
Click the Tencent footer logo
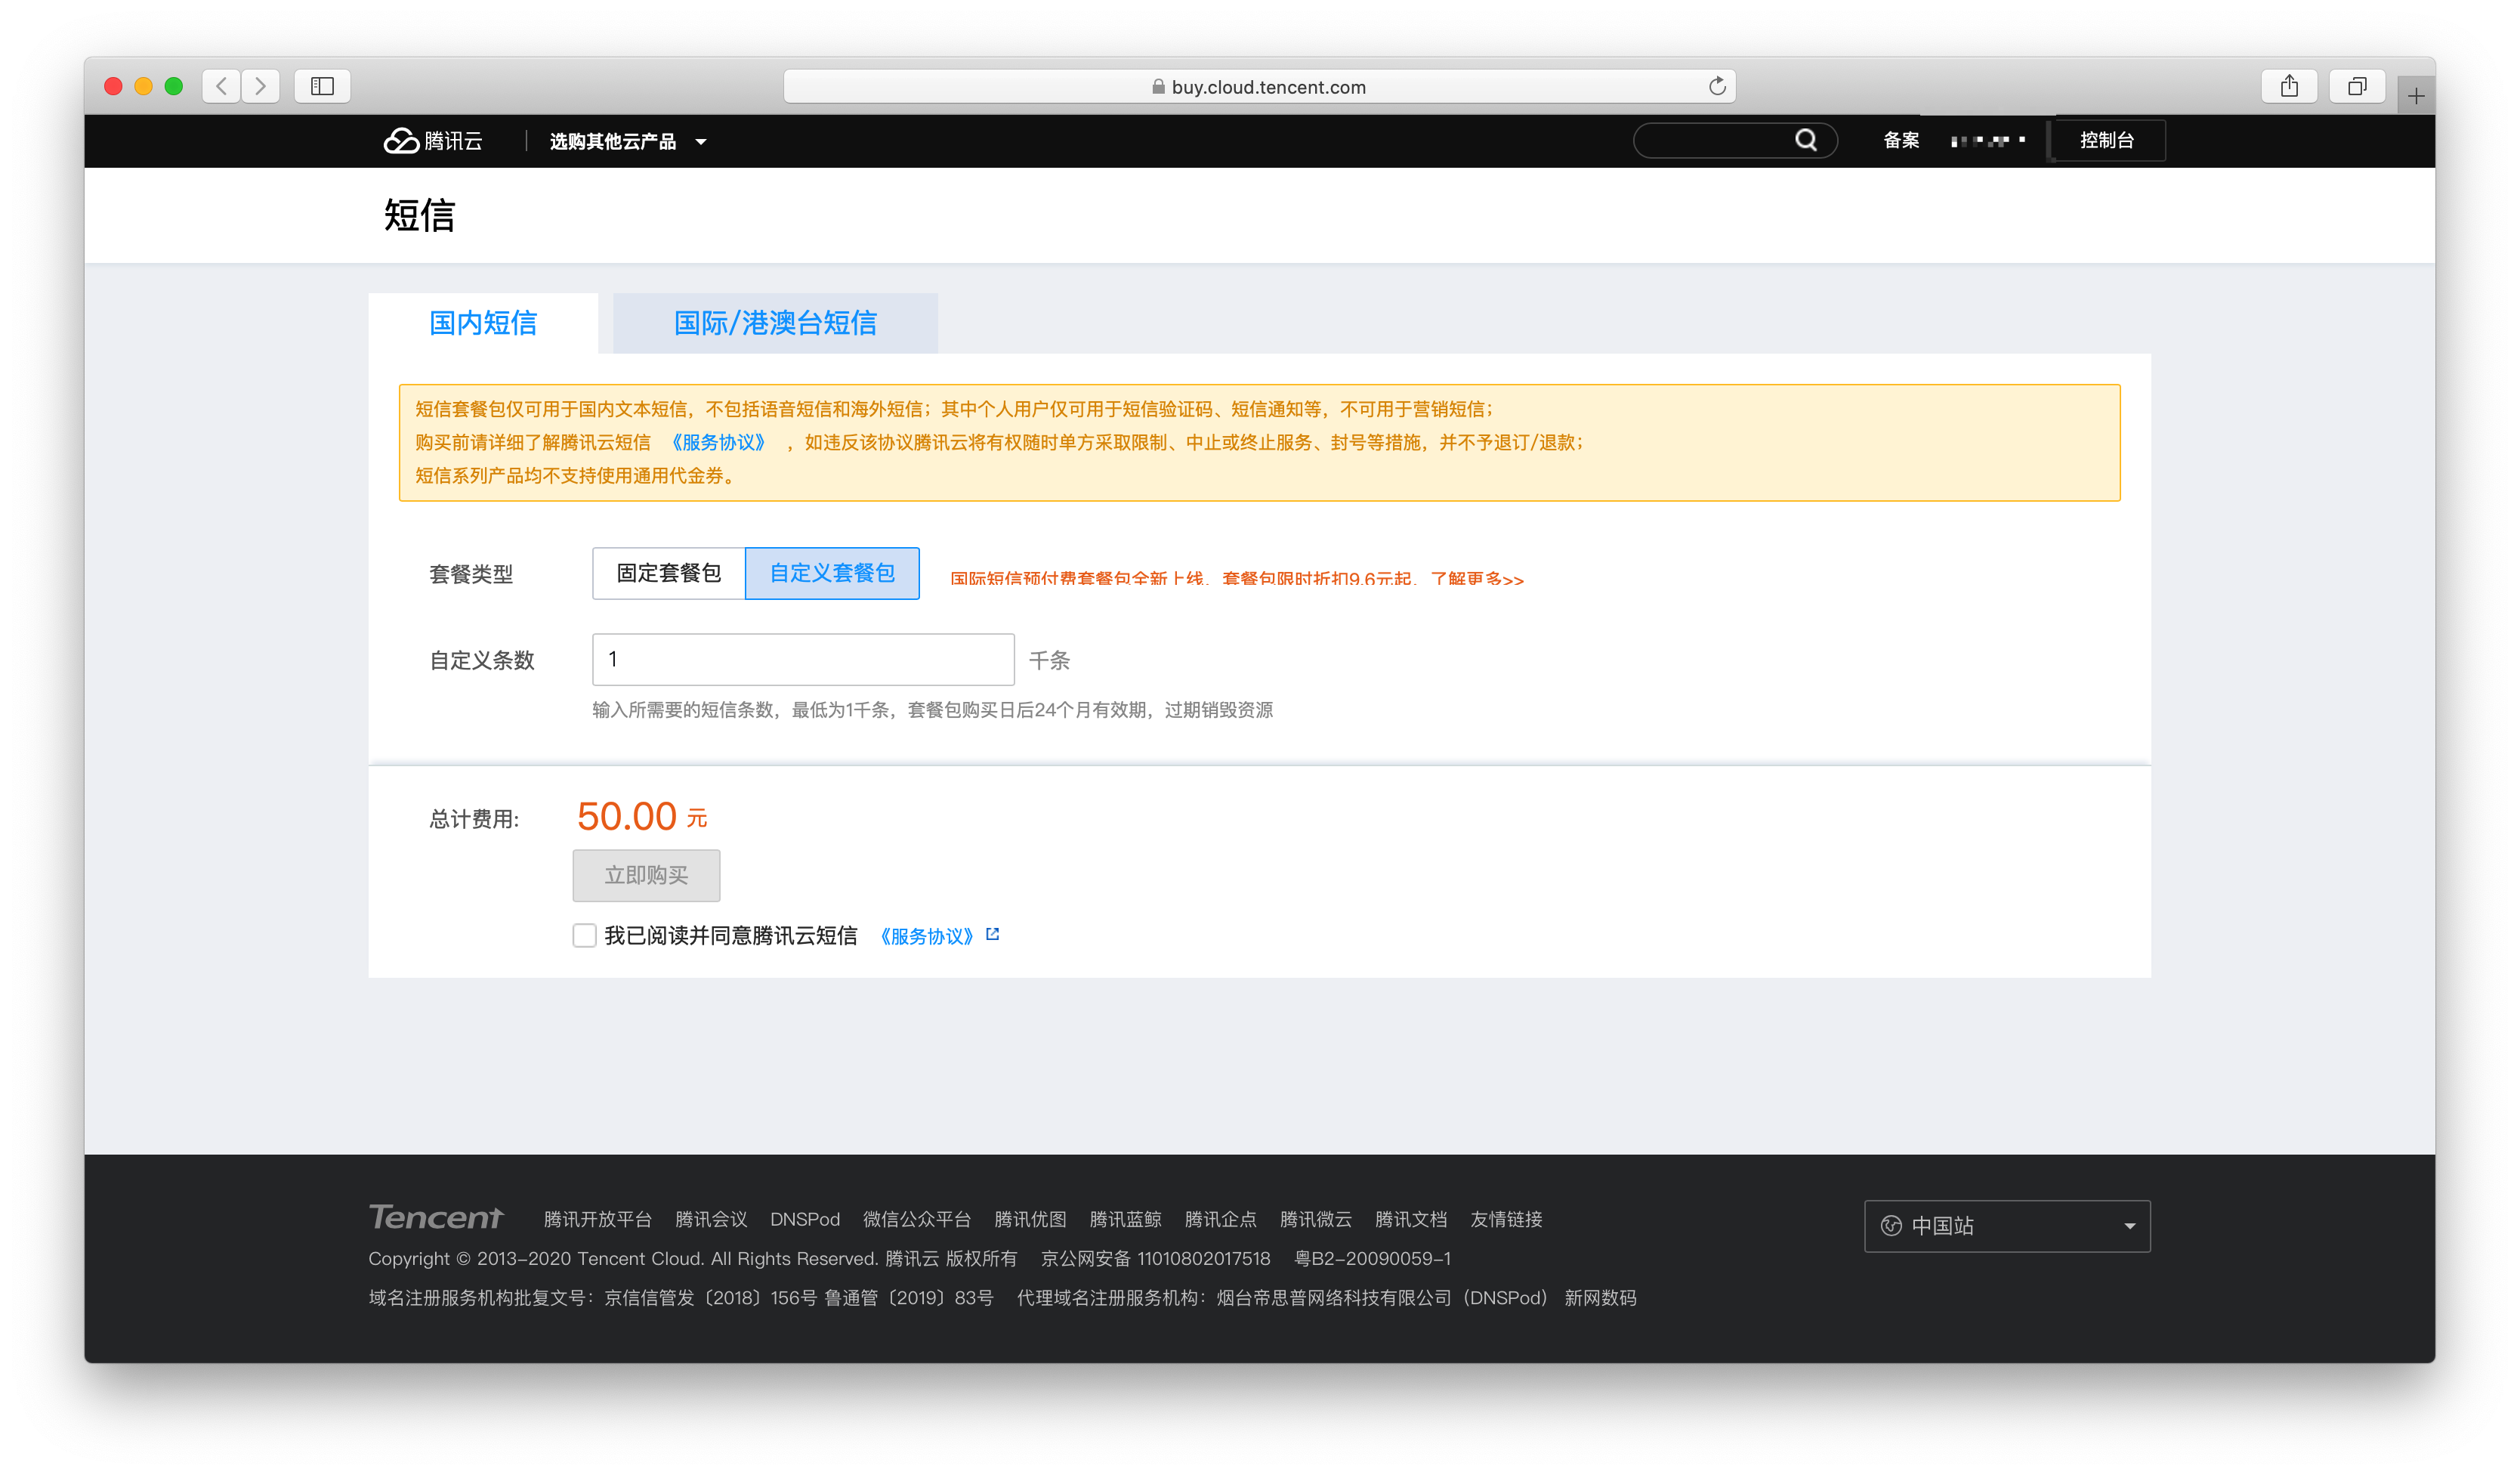436,1217
